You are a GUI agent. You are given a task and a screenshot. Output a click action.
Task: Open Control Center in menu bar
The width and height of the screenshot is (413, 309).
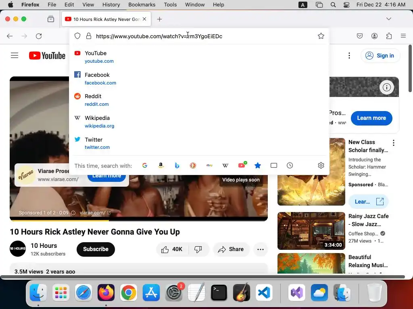(x=346, y=4)
